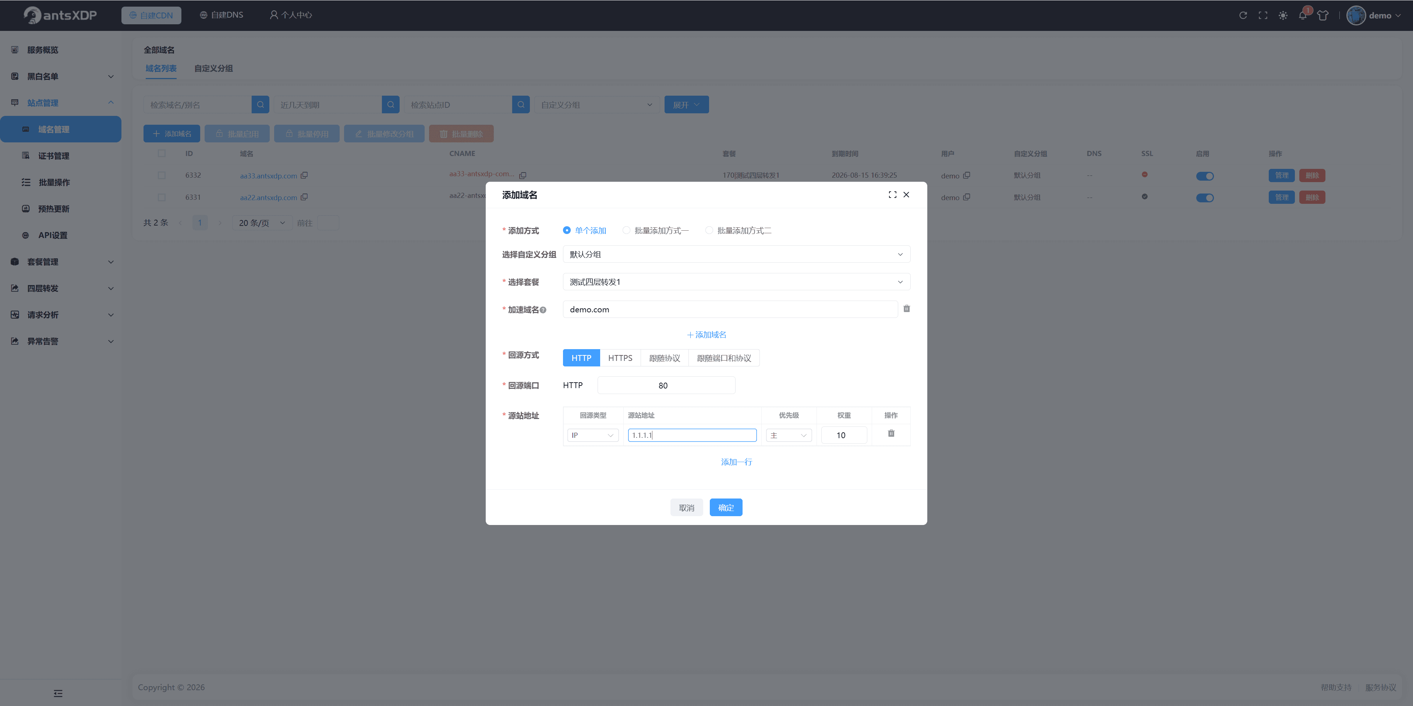The width and height of the screenshot is (1413, 706).
Task: Click the +添加域名 link in dialog
Action: (706, 335)
